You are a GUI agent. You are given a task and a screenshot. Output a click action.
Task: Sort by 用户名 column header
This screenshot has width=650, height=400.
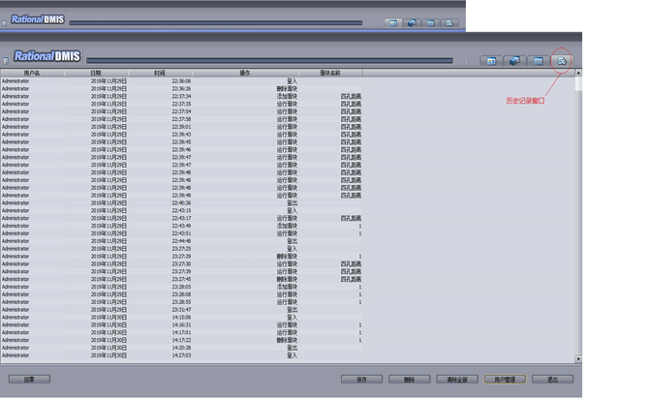32,73
